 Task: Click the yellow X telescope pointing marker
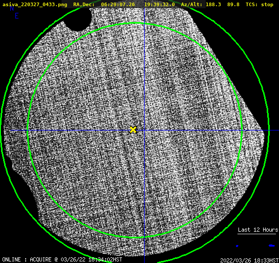click(133, 130)
